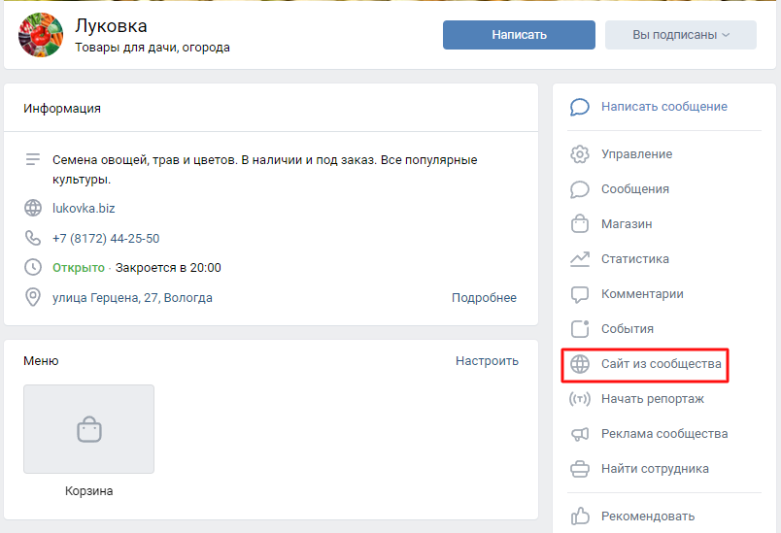Expand the Вы подписаны dropdown

680,35
